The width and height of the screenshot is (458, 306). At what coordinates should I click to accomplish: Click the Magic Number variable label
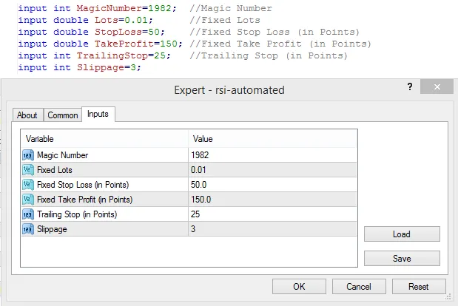pyautogui.click(x=62, y=155)
